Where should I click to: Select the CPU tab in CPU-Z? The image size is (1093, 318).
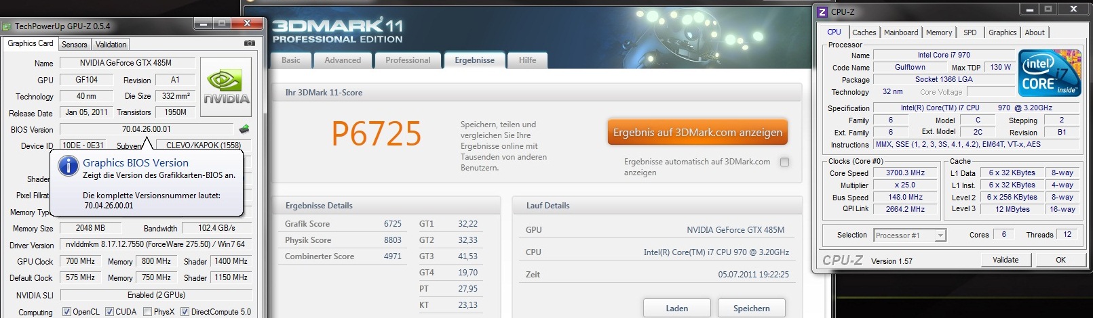pyautogui.click(x=834, y=32)
